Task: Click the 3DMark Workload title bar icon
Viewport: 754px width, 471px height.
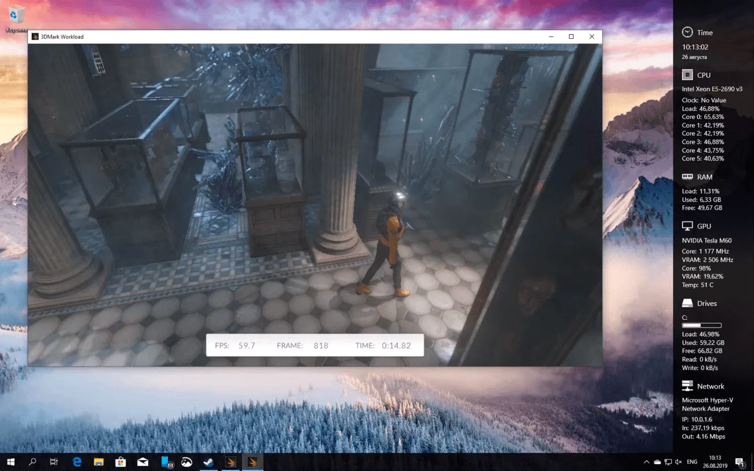Action: click(x=35, y=37)
